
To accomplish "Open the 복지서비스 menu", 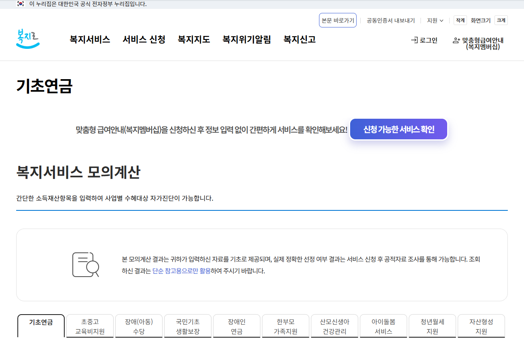I will pyautogui.click(x=90, y=40).
